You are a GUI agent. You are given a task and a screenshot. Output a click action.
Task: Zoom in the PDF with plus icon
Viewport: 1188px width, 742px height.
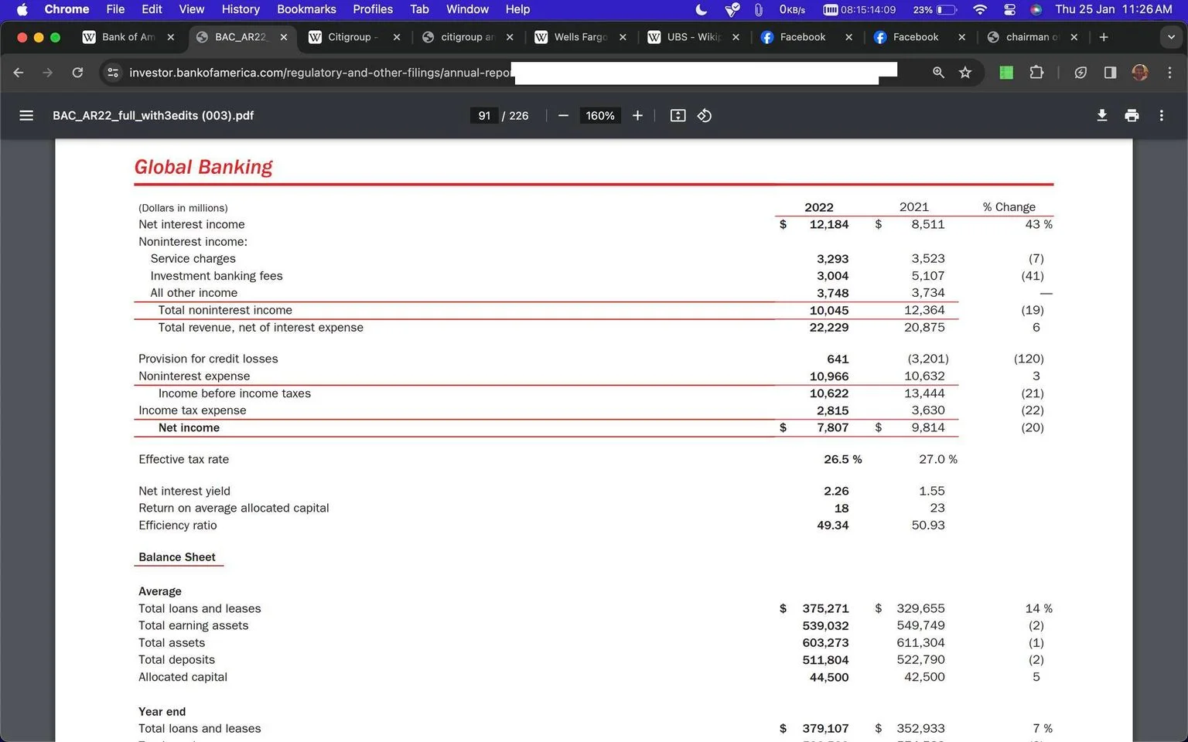tap(637, 115)
